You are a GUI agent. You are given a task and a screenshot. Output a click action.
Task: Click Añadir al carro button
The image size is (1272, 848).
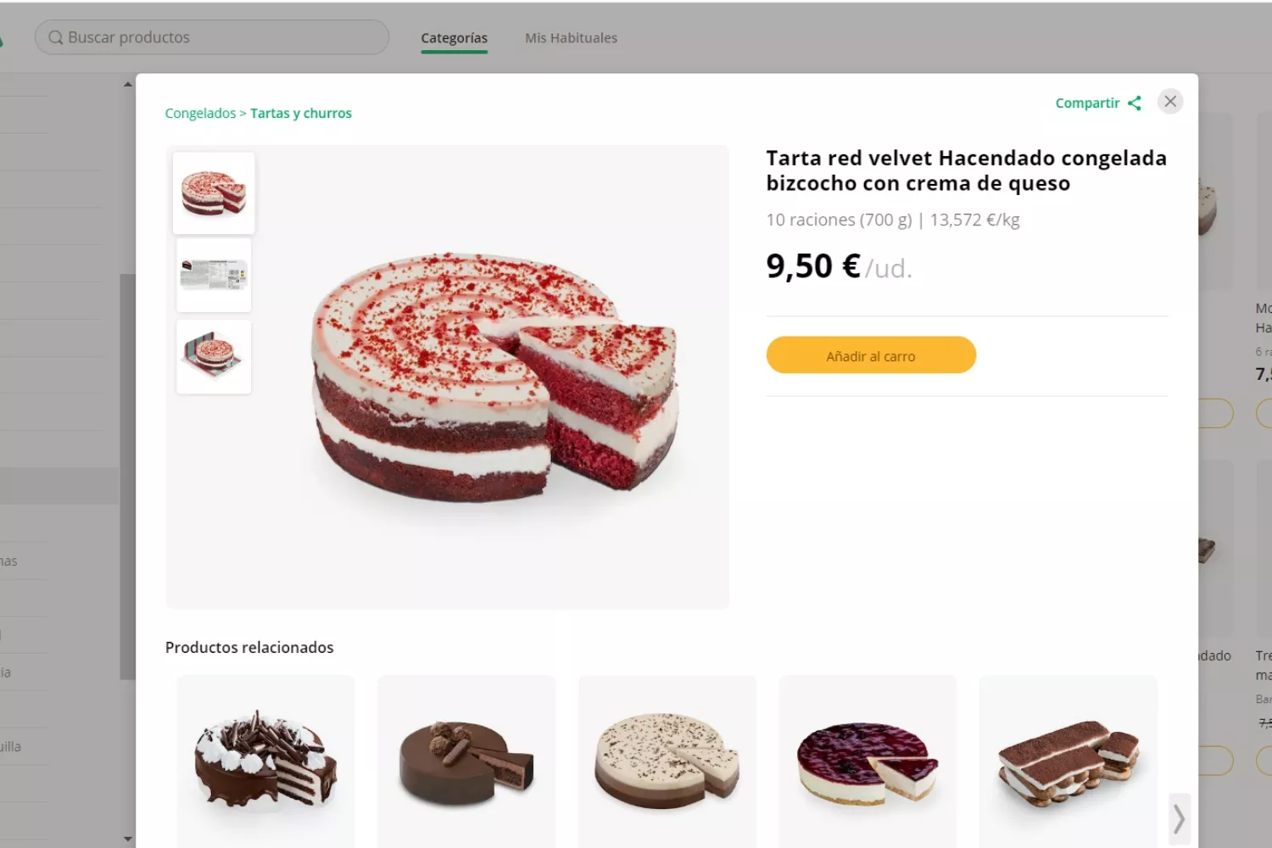[x=871, y=355]
